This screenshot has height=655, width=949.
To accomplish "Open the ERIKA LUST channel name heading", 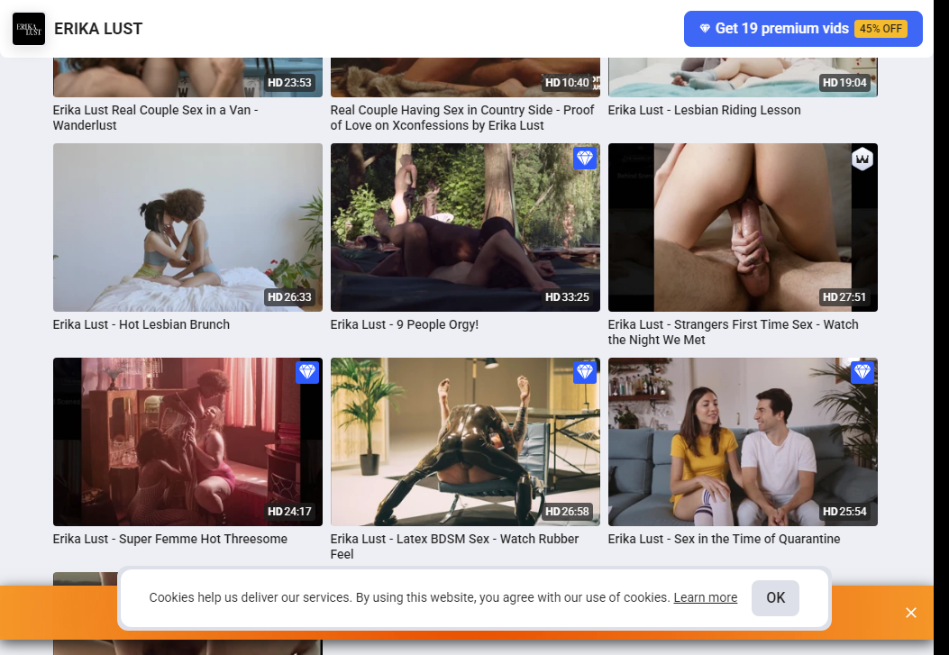I will pos(98,29).
